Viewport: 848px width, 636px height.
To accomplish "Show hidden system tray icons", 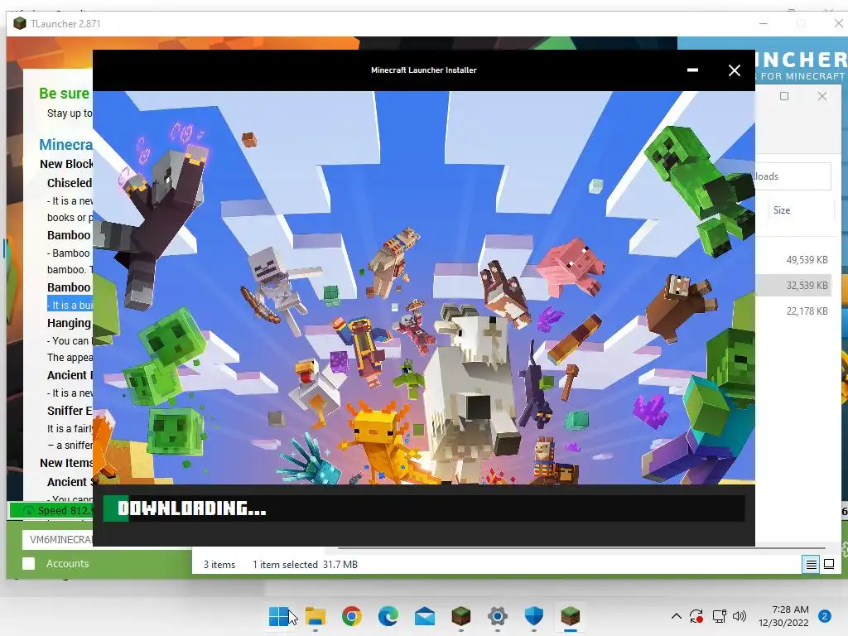I will click(676, 616).
